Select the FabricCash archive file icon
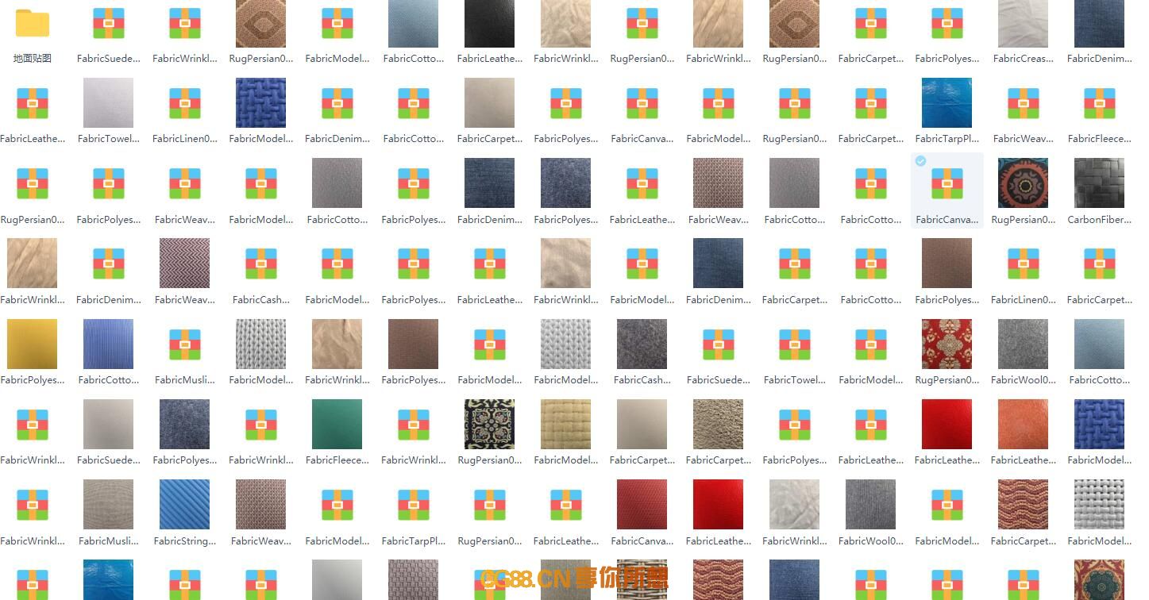 (260, 263)
